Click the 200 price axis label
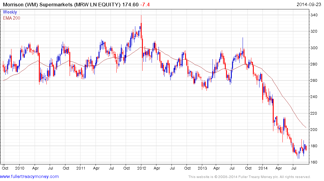Image resolution: width=324 pixels, height=181 pixels. pos(314,129)
